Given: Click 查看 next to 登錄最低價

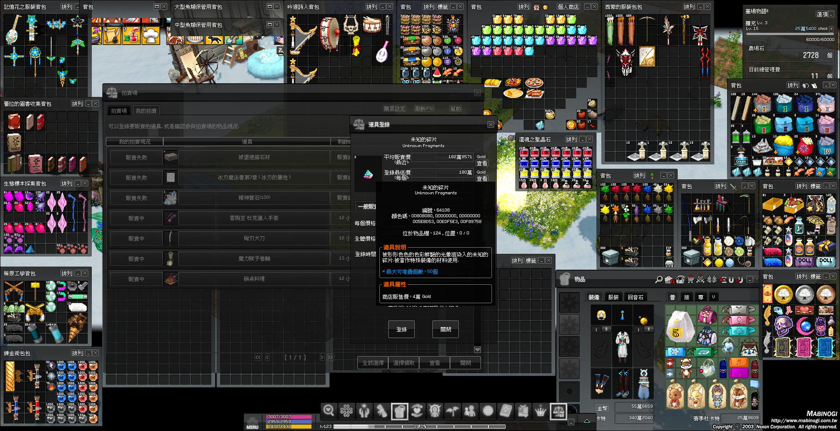Looking at the screenshot, I should point(482,178).
